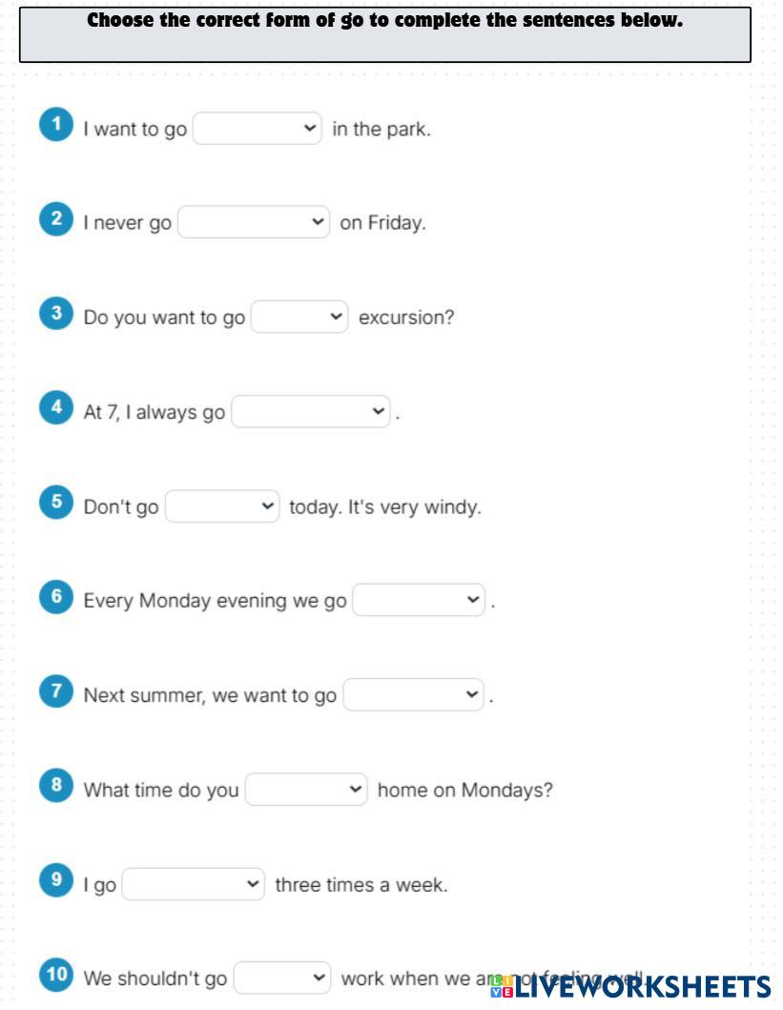Open dropdown in sentence 1 before 'in the park'
This screenshot has height=1010, width=783.
[x=258, y=129]
